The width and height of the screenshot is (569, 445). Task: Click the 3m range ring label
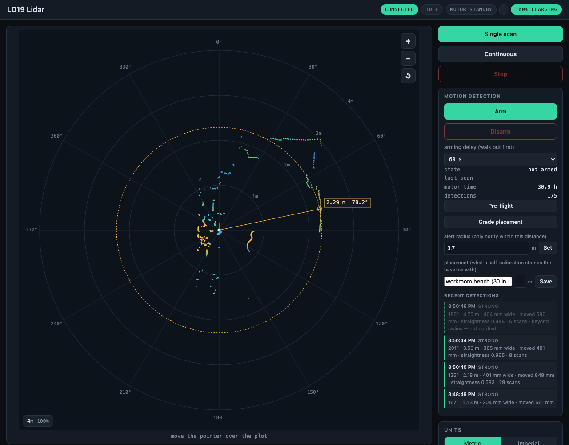click(x=318, y=133)
